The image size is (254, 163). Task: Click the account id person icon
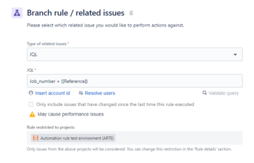pos(31,93)
